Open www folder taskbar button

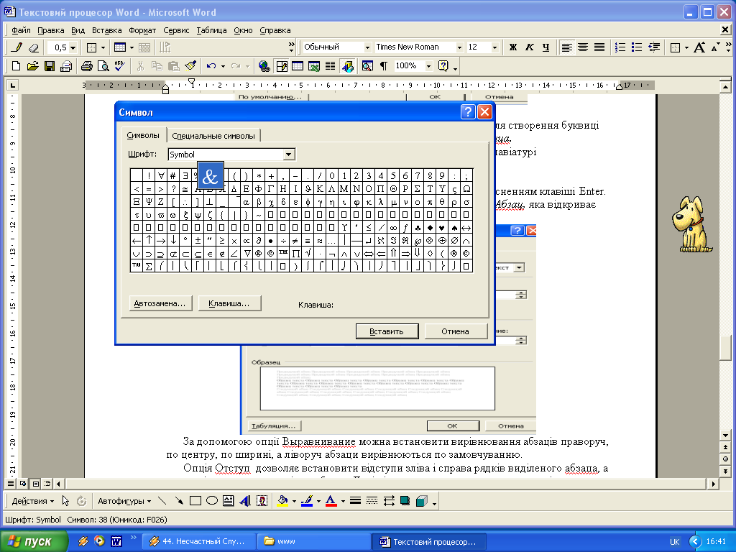(x=313, y=541)
